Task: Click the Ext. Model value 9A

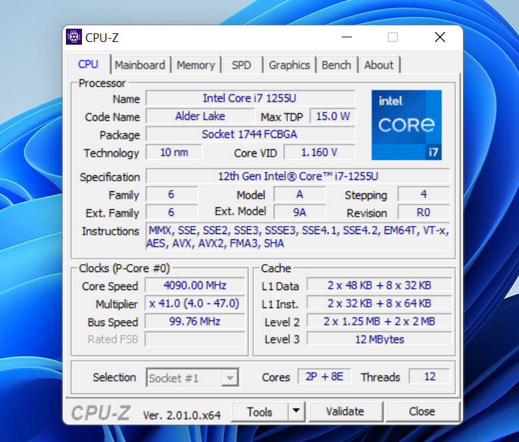Action: (300, 212)
